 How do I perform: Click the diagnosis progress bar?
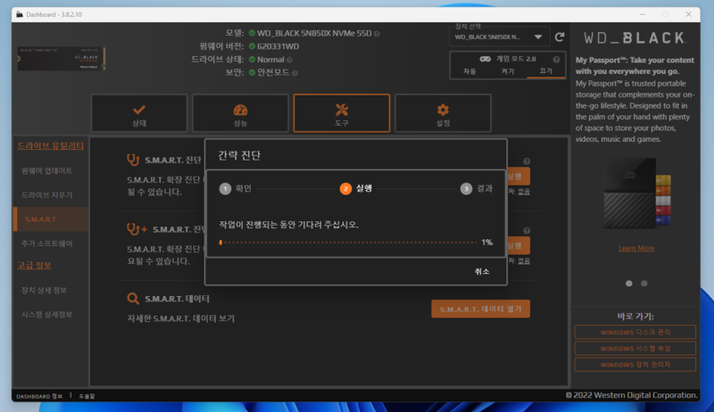pyautogui.click(x=348, y=243)
